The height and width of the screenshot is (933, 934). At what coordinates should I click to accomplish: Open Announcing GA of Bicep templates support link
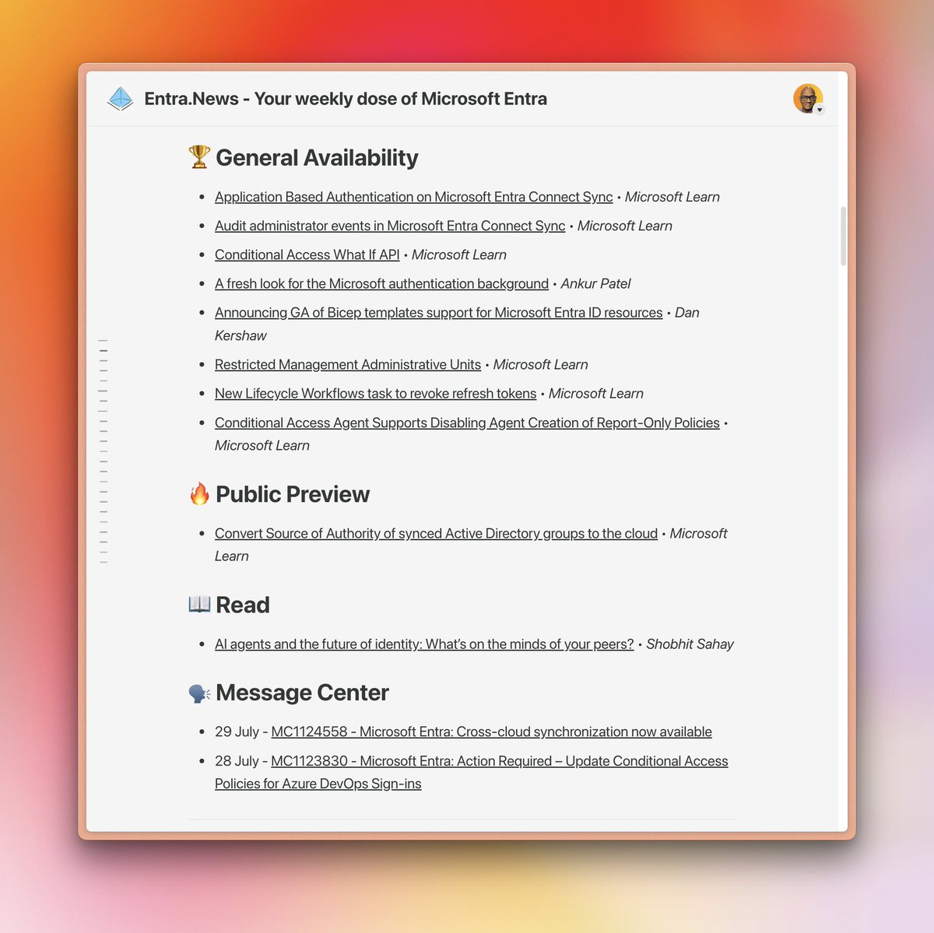[438, 312]
